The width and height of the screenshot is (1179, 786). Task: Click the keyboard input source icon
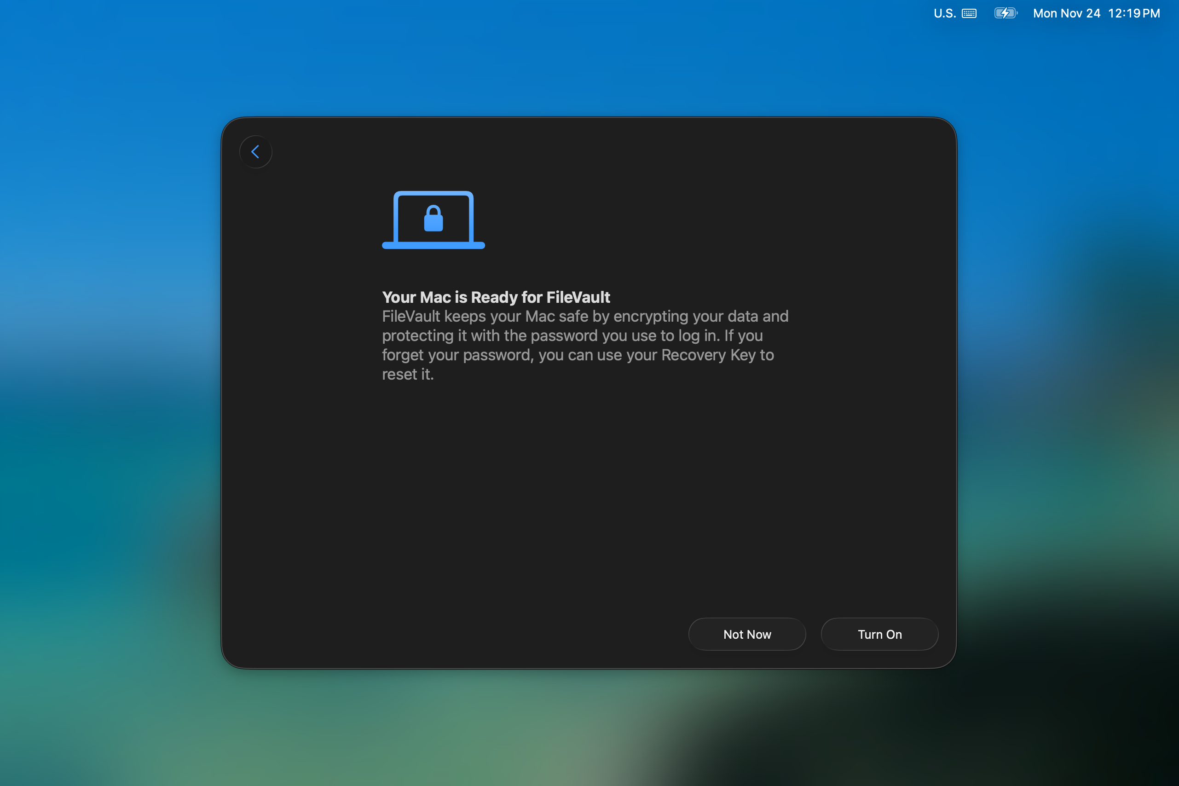click(x=969, y=13)
